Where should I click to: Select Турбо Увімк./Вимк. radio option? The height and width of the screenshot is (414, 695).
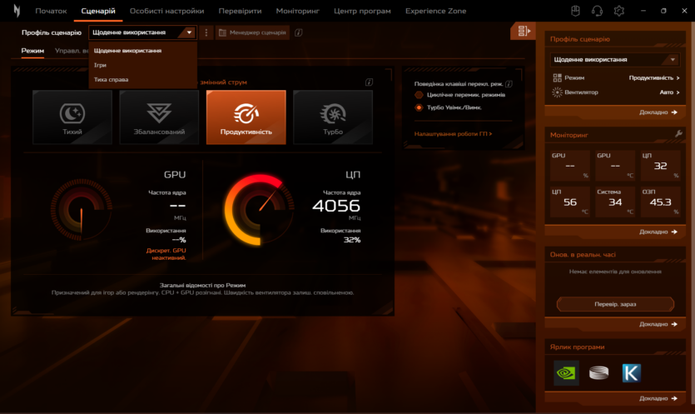419,107
